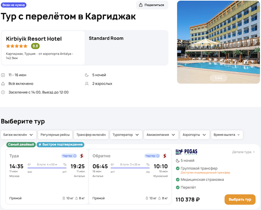Click the Kirbiyik Resort Hotel star rating
The height and width of the screenshot is (210, 261).
17,46
